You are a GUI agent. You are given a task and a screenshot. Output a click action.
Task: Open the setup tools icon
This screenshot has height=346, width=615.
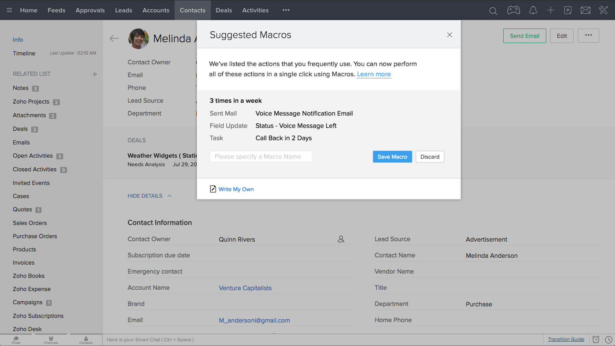coord(603,10)
